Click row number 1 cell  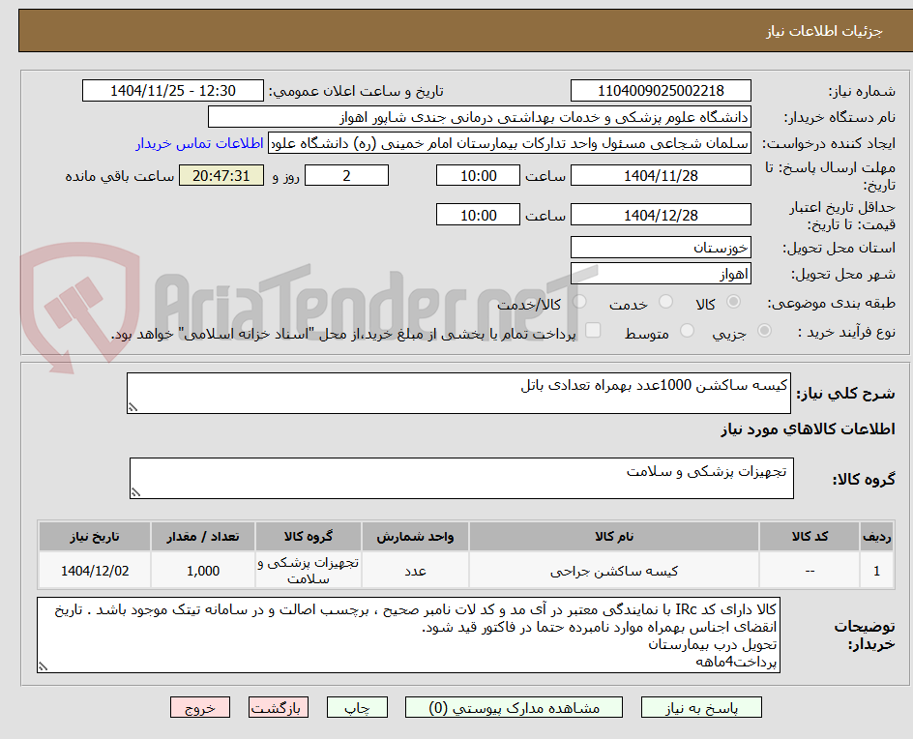click(877, 571)
